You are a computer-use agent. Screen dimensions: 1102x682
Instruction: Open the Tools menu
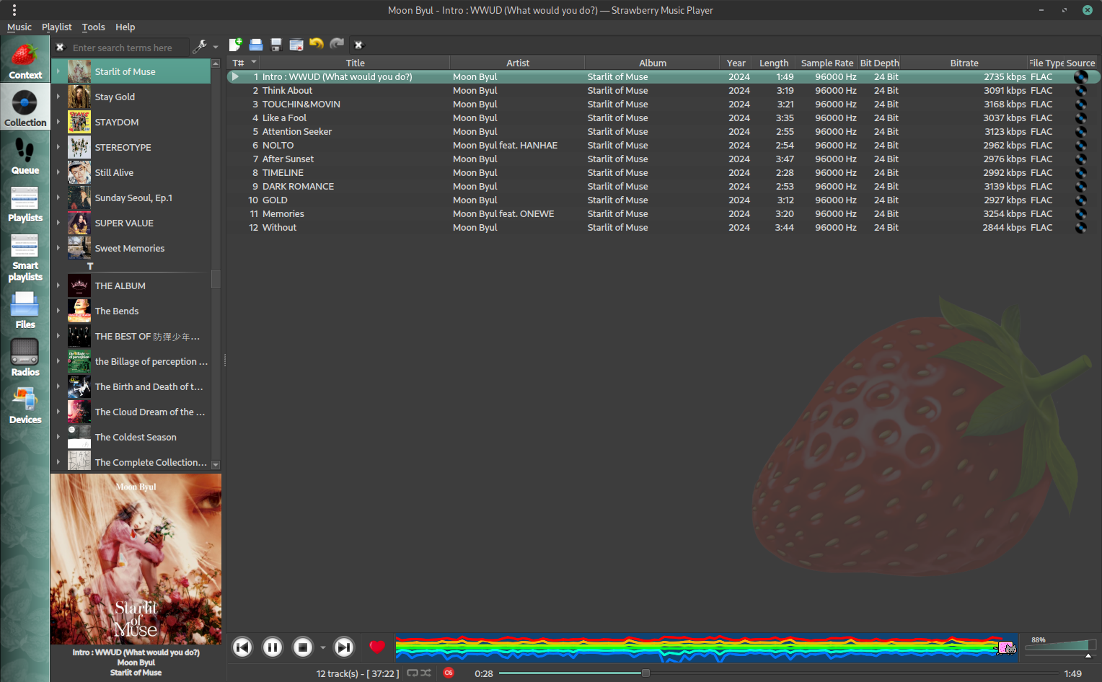[93, 27]
